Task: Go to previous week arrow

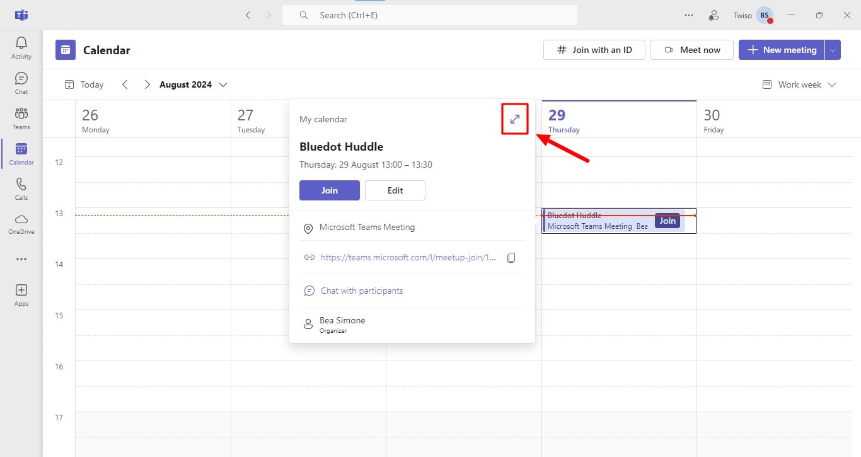Action: point(125,84)
